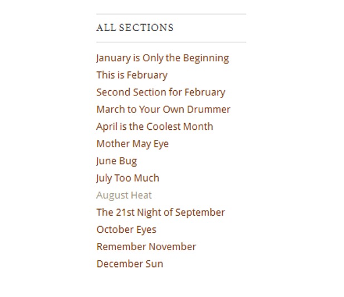Go to the "This is February" section
Image resolution: width=344 pixels, height=297 pixels.
click(x=131, y=75)
